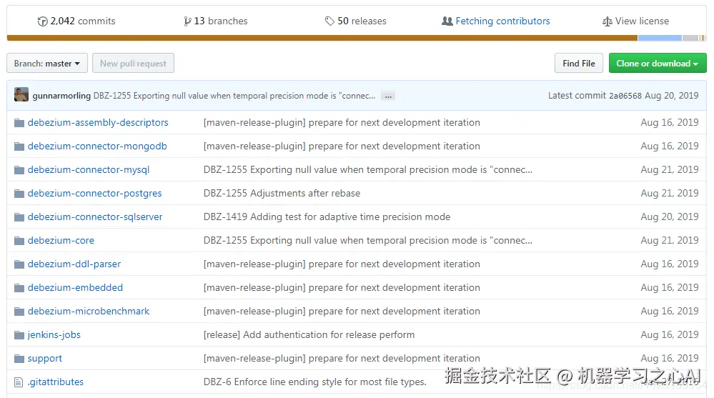Open the debezium-microbenchmark folder

tap(89, 312)
